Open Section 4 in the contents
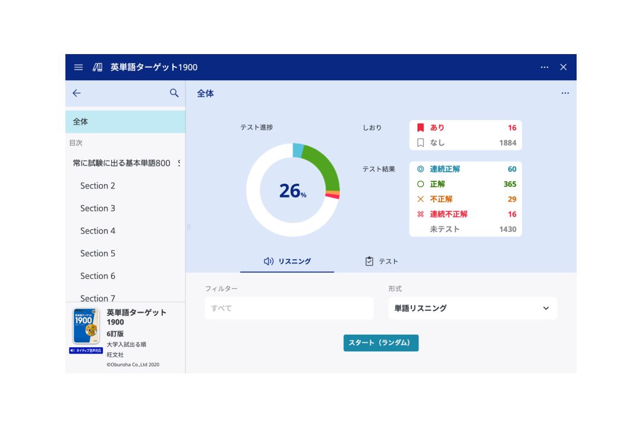 (125, 231)
